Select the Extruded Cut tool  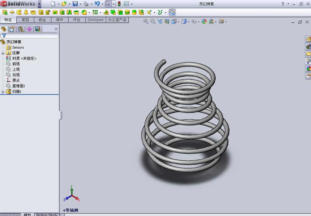[41, 12]
